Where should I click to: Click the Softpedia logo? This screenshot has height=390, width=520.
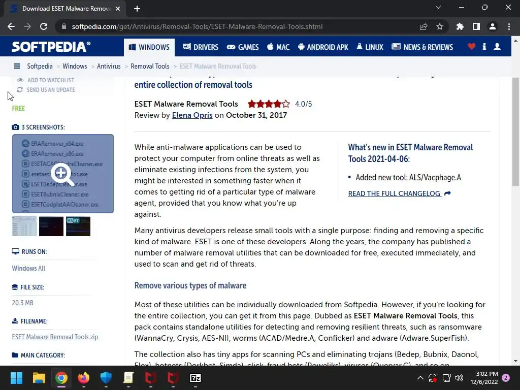tap(51, 47)
